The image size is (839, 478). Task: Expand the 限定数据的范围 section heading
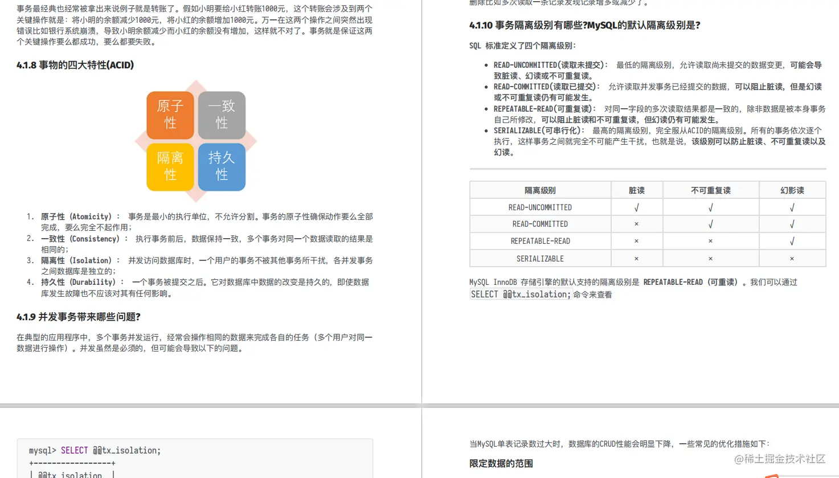pos(500,463)
